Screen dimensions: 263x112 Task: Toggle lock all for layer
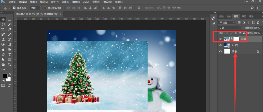click(244, 33)
